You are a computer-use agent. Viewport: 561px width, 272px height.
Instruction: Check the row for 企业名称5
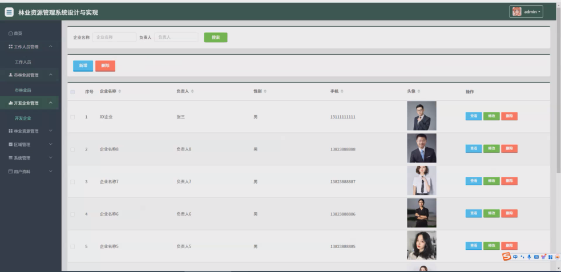click(x=72, y=246)
